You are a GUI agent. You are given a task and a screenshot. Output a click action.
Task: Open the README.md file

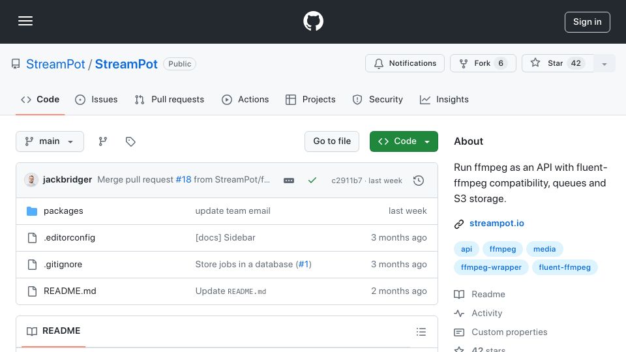click(70, 291)
